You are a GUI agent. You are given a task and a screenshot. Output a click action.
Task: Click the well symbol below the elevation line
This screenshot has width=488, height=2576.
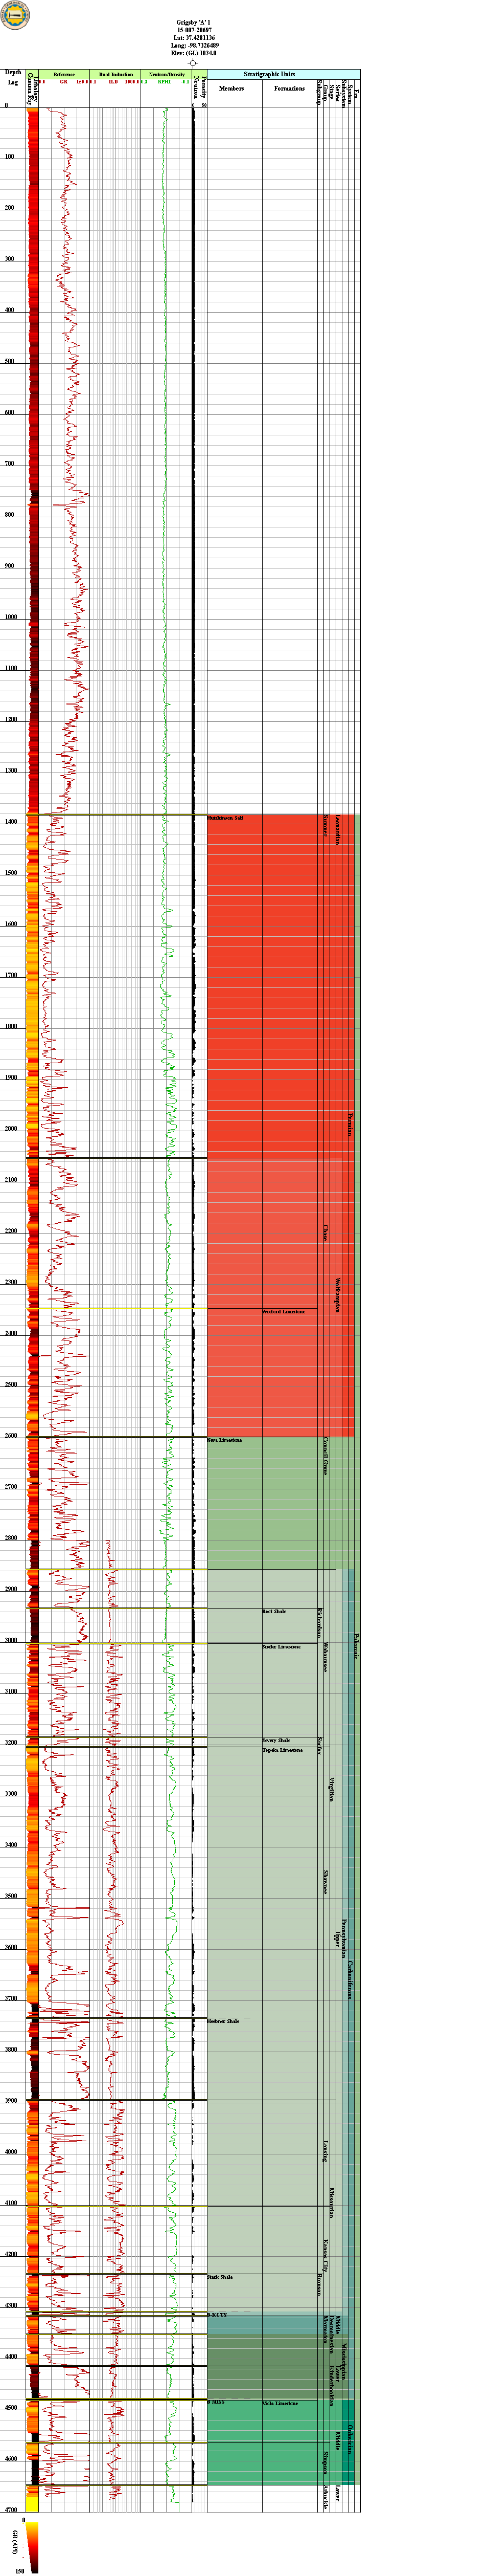[193, 62]
